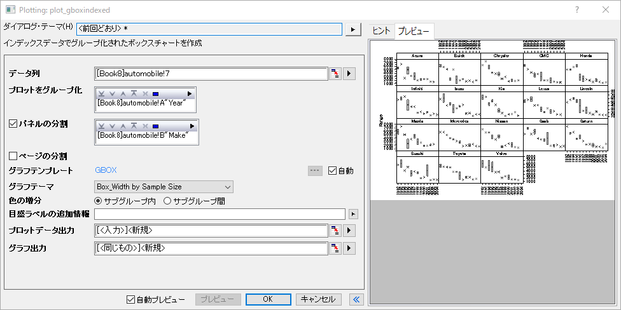Screen dimensions: 621x310
Task: Move down icon in プロットをグループ化 list
Action: point(112,94)
